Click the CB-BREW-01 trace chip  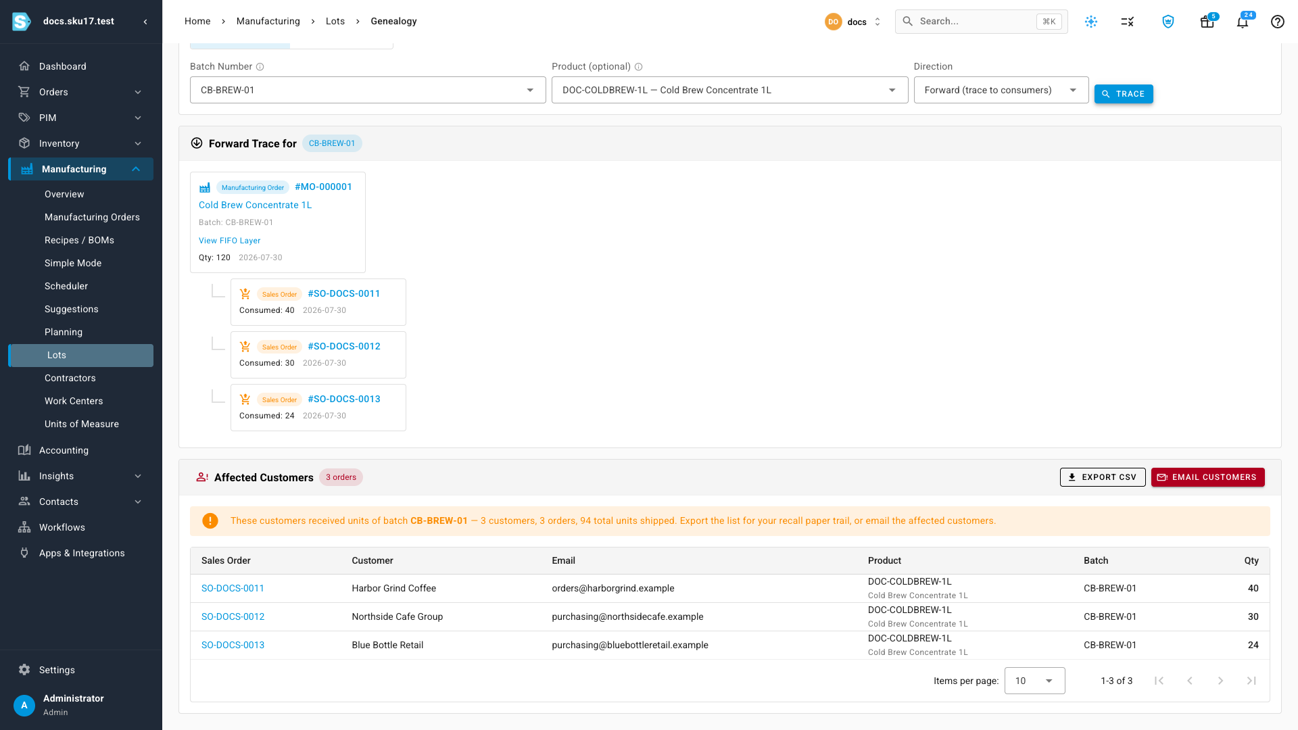pyautogui.click(x=332, y=143)
